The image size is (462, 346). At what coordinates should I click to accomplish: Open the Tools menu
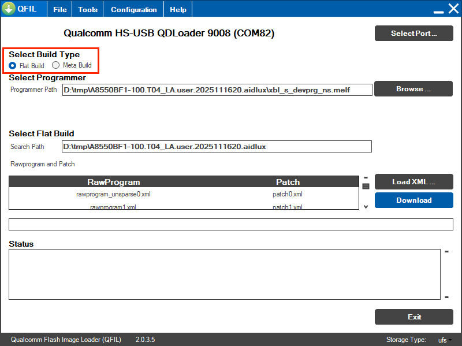tap(88, 10)
